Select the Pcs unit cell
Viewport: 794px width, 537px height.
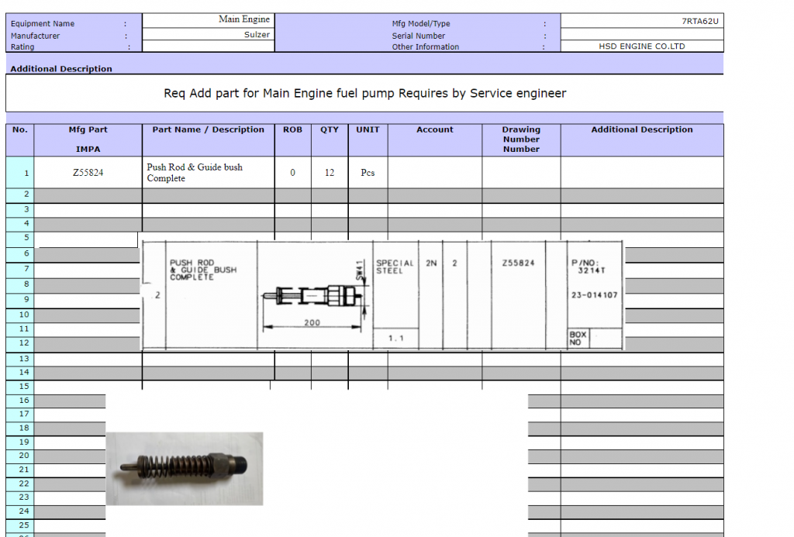point(368,173)
